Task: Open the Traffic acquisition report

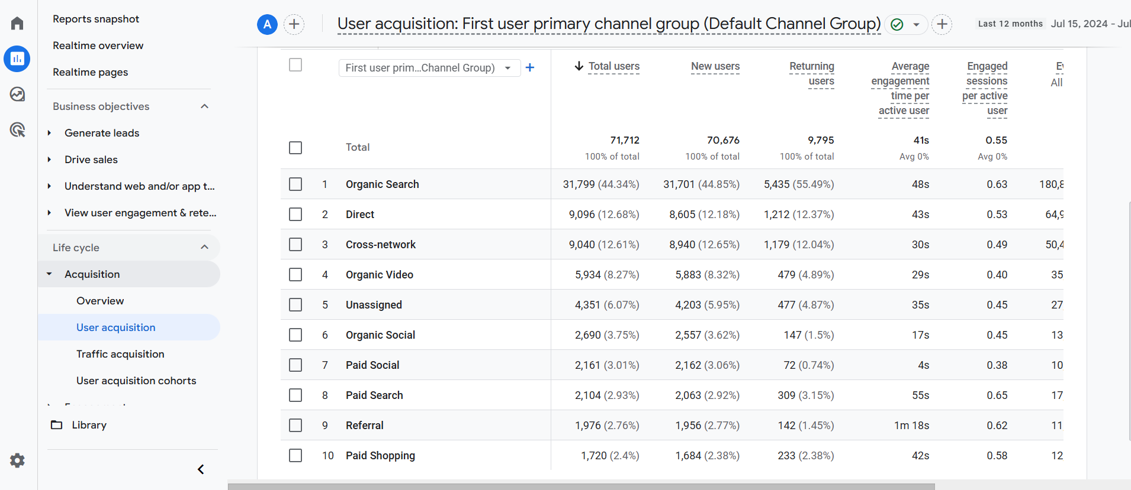Action: [120, 354]
